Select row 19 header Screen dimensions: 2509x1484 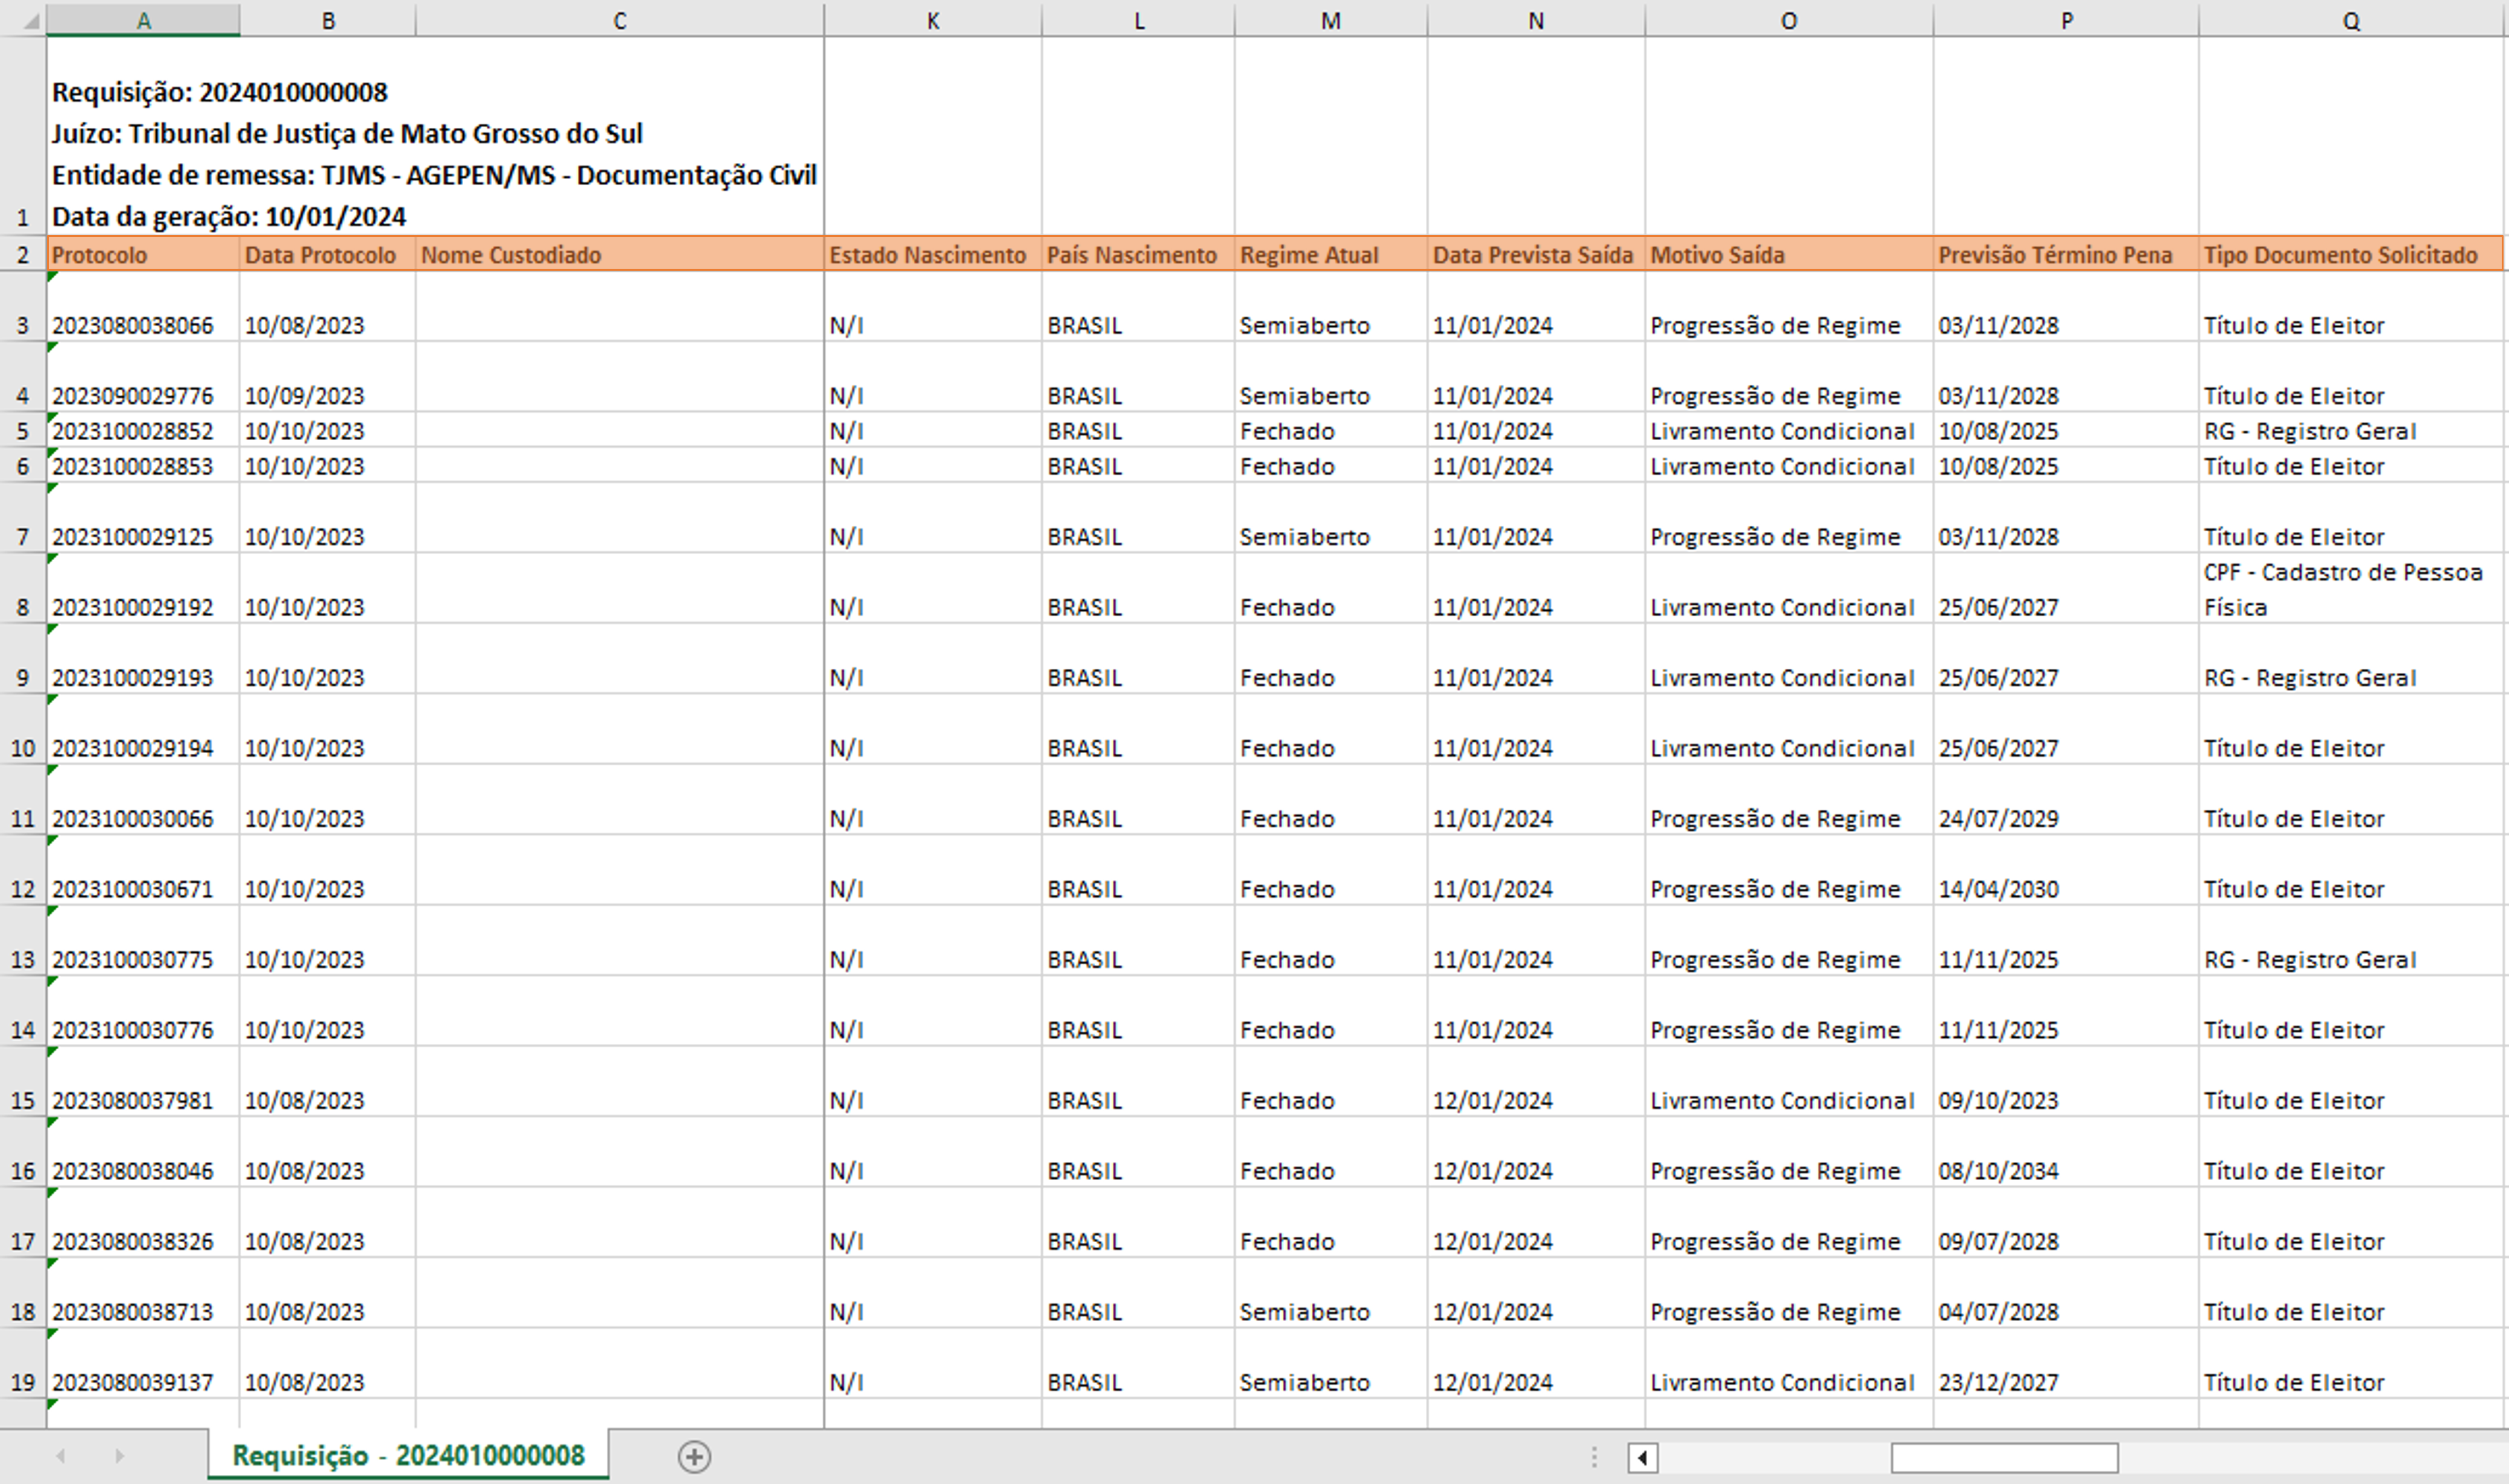23,1363
